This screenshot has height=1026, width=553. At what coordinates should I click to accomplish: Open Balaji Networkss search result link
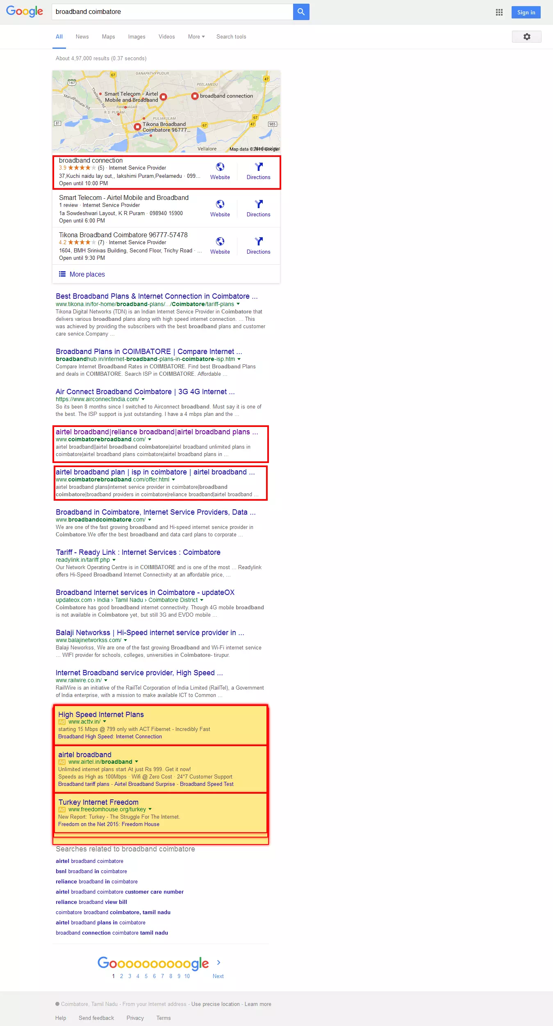[x=150, y=633]
